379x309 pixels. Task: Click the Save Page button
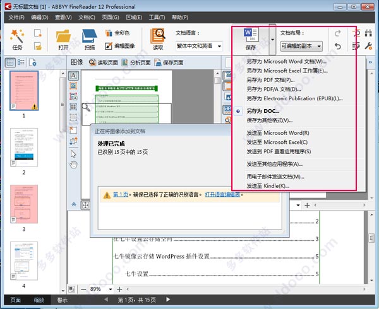(169, 62)
